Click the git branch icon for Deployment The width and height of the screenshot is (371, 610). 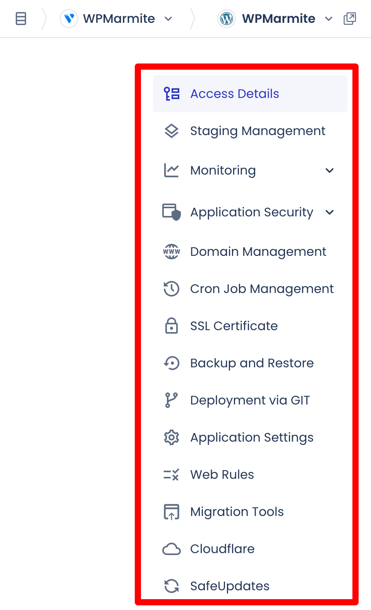pyautogui.click(x=171, y=400)
